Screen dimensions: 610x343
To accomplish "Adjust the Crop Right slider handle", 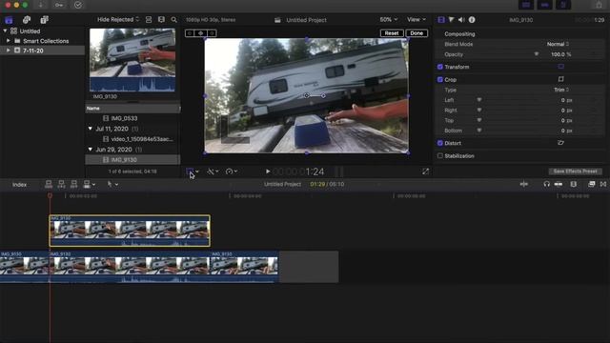I will click(x=479, y=111).
